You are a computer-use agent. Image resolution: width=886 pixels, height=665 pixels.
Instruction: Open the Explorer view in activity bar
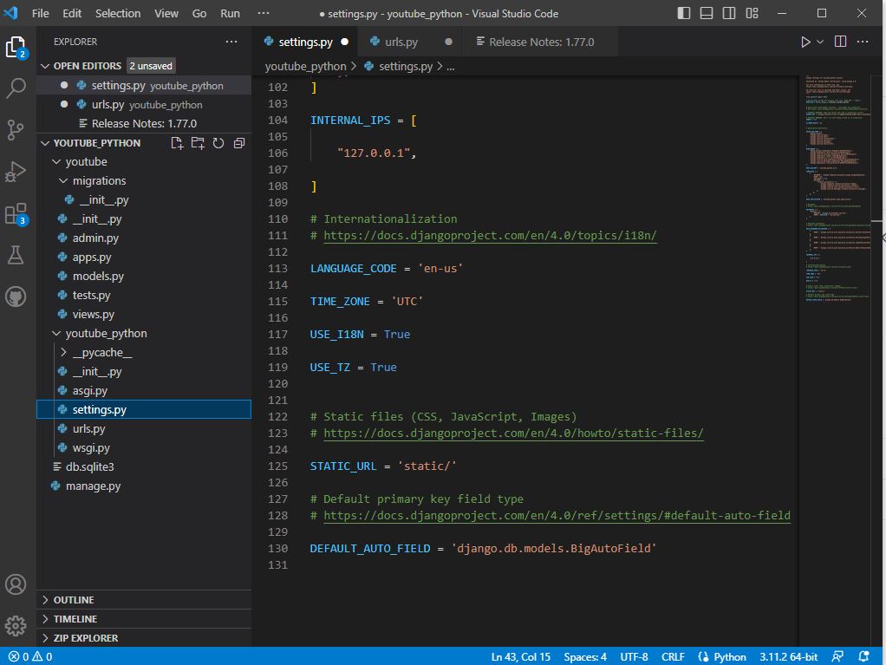point(16,48)
